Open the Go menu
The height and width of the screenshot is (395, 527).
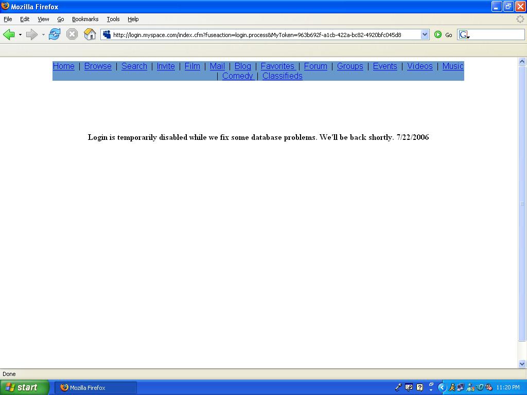point(61,19)
